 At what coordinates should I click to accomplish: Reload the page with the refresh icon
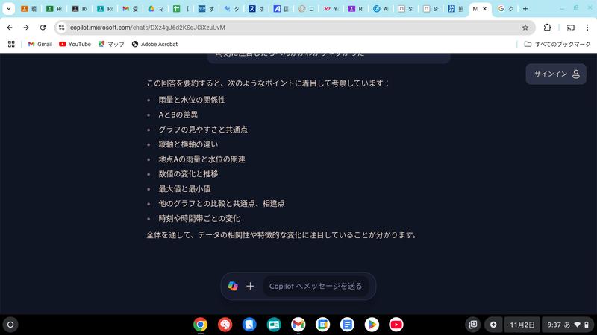point(43,28)
